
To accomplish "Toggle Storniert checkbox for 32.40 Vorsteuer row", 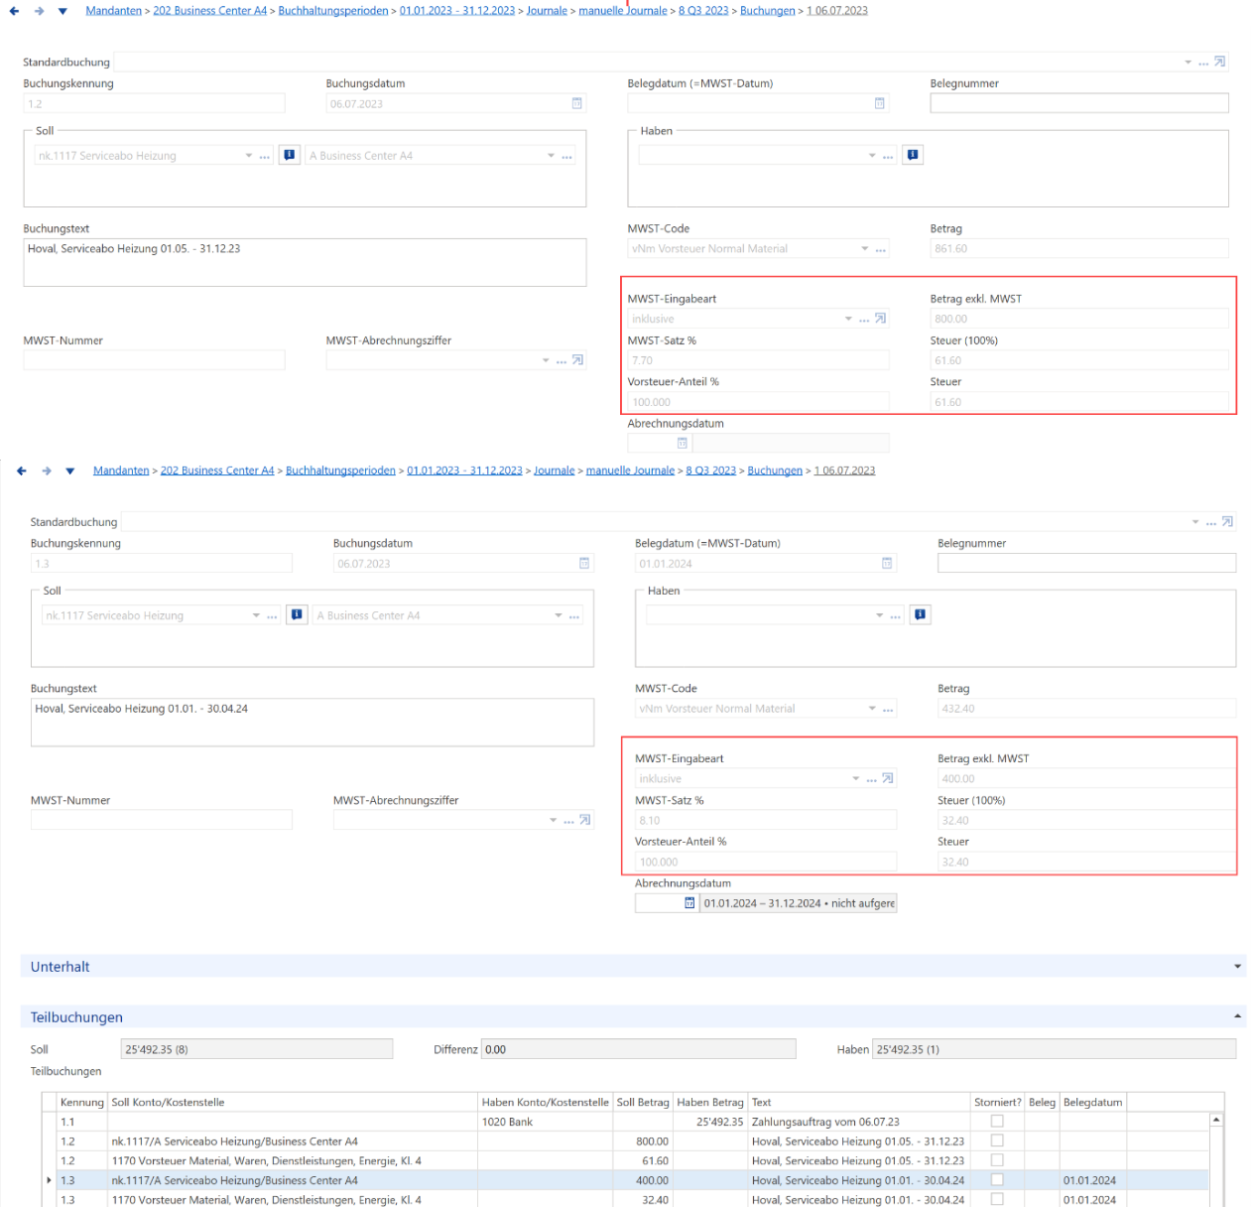I will pyautogui.click(x=997, y=1199).
